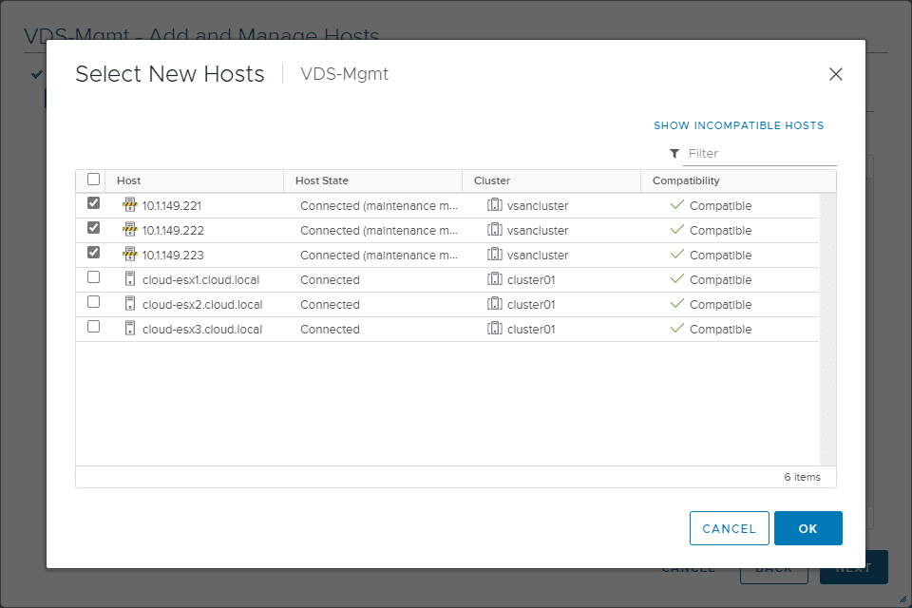
Task: Toggle the select-all hosts header checkbox
Action: tap(93, 179)
